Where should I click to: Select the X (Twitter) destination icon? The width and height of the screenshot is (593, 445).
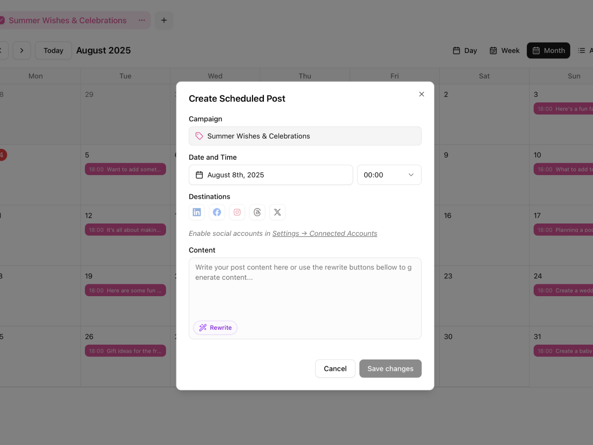[x=277, y=212]
